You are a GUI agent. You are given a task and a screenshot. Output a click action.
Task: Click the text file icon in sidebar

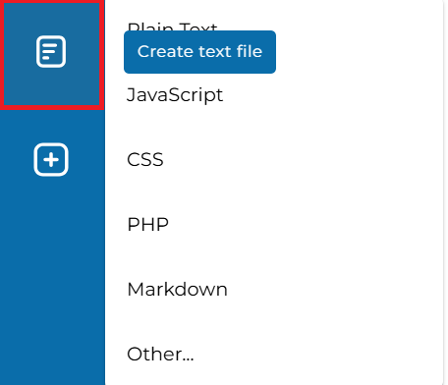point(51,52)
